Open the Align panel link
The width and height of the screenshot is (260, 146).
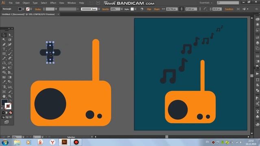pyautogui.click(x=149, y=9)
